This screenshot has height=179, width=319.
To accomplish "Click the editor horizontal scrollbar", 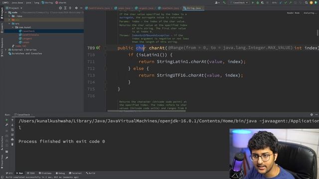I will pos(147,111).
